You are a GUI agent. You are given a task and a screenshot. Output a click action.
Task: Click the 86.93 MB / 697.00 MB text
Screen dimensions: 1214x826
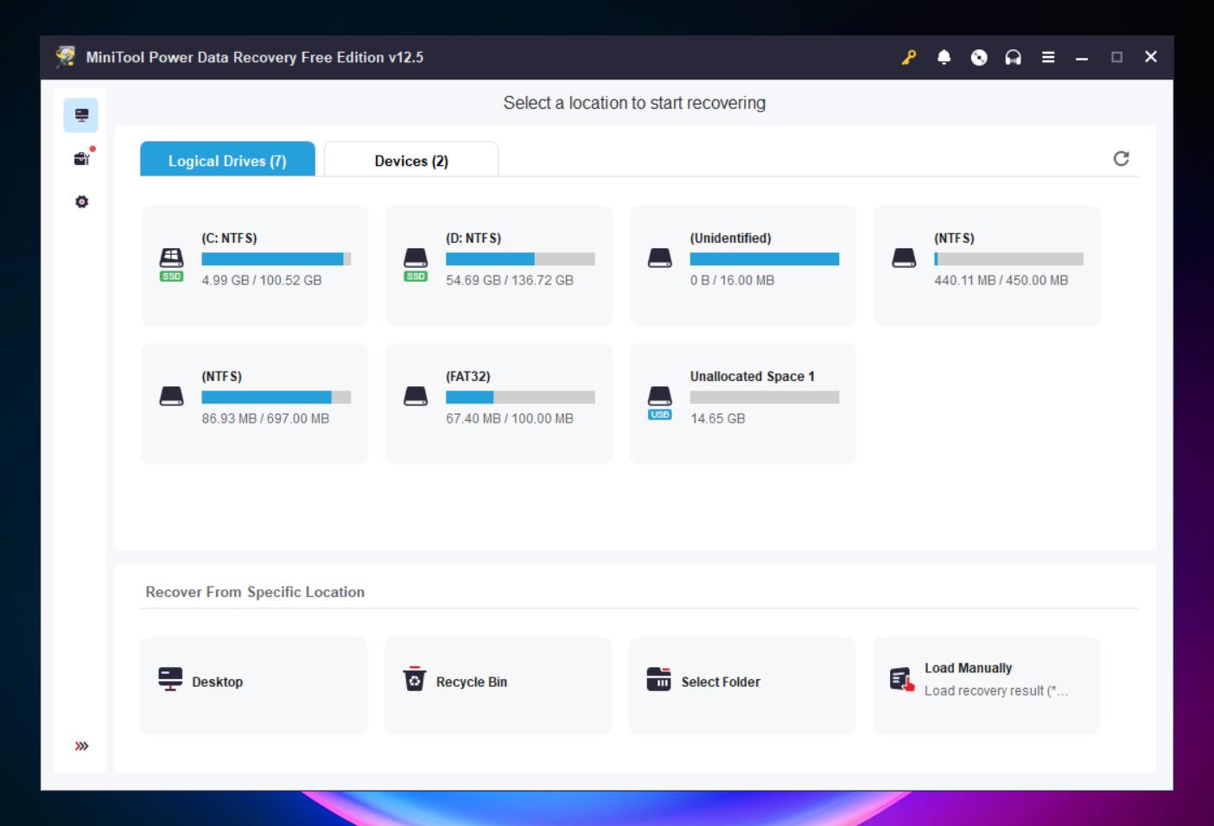(x=265, y=418)
